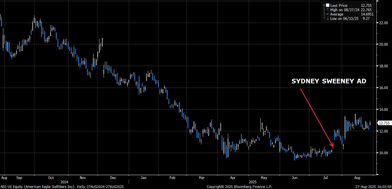The image size is (392, 189).
Task: Click the white Last Price color swatch
Action: click(x=327, y=5)
